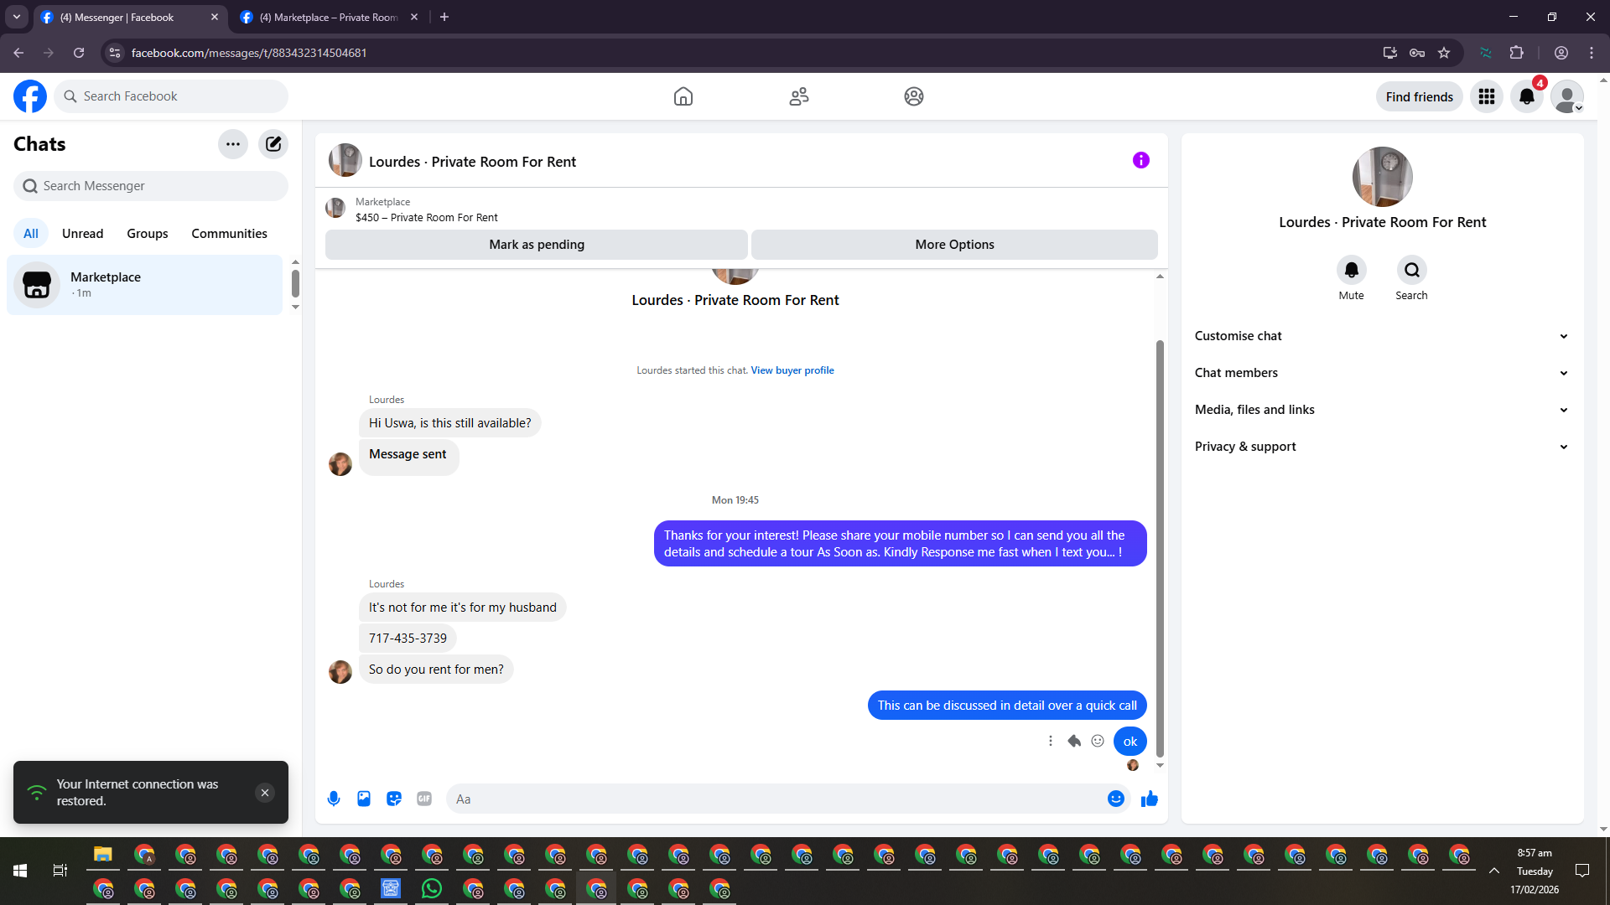Open the Chrome three-dot menu

[1592, 53]
